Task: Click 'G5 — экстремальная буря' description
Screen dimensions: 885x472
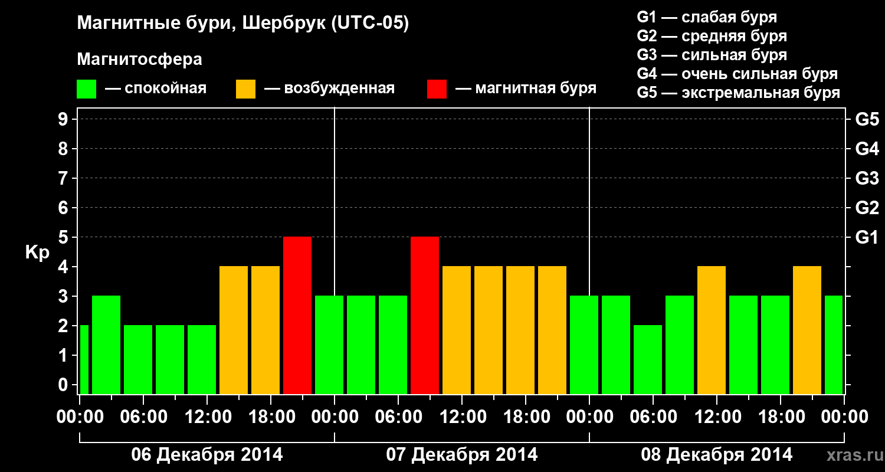Action: [x=739, y=93]
